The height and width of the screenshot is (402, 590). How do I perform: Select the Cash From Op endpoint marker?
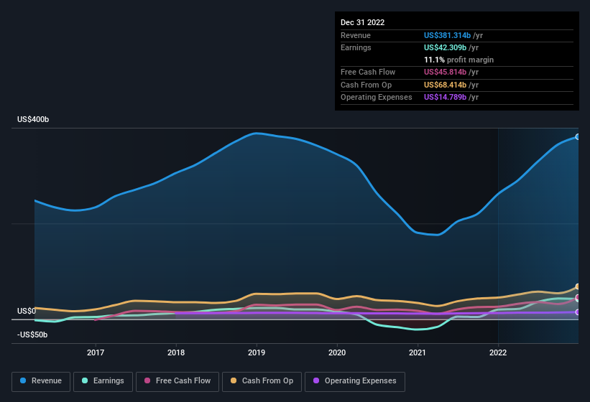tap(577, 286)
